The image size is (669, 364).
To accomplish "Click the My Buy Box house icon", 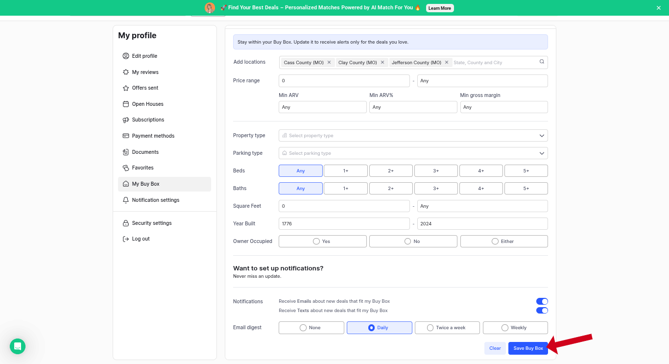I will [x=126, y=184].
